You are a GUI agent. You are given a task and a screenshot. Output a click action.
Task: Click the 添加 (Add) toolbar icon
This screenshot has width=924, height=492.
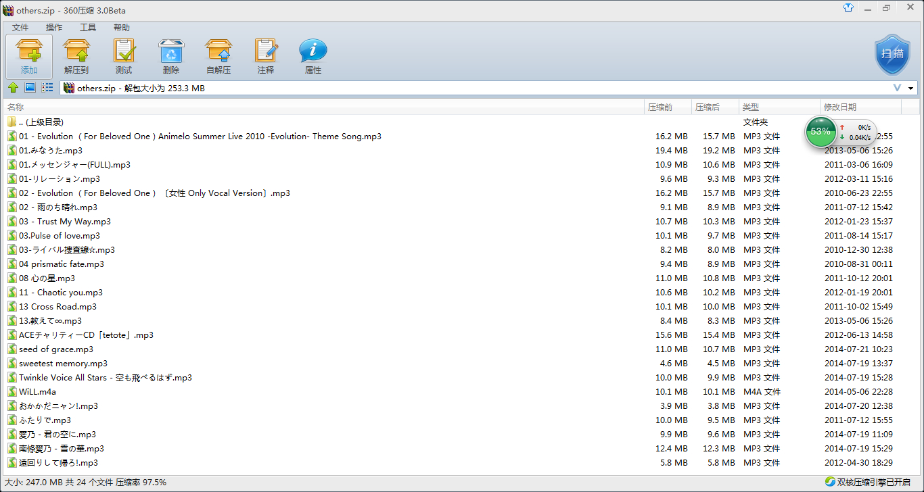[x=29, y=55]
